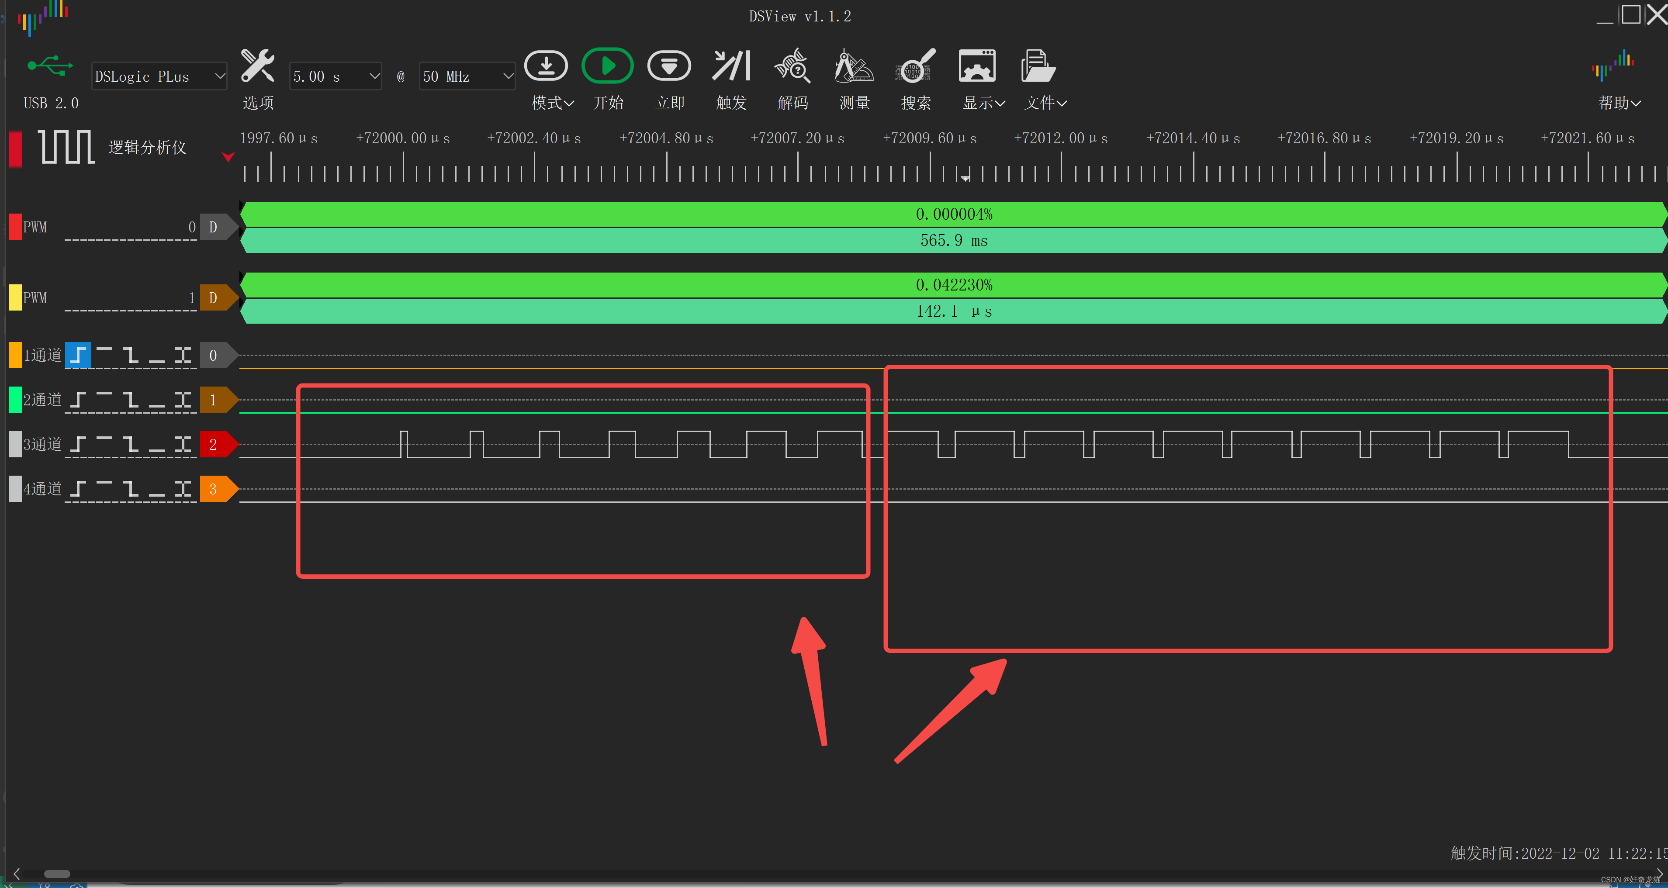
Task: Click the Options (选项) wrench icon
Action: coord(258,66)
